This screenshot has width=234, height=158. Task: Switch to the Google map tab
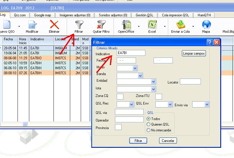point(42,15)
